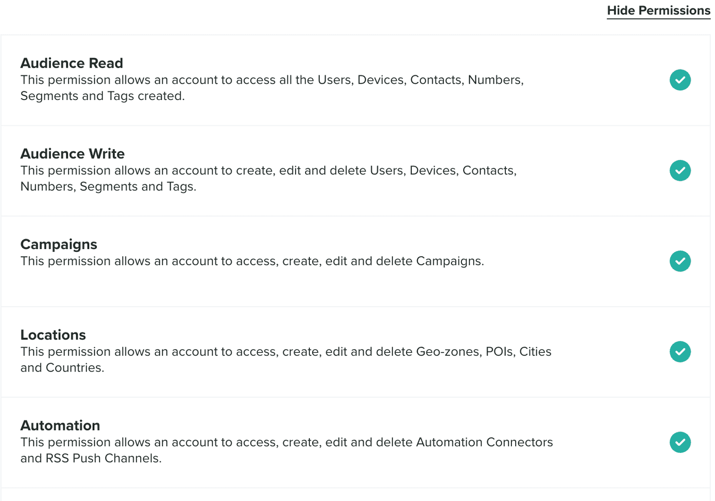Click the Audience Write permission title
Viewport: 715px width, 501px height.
coord(72,153)
